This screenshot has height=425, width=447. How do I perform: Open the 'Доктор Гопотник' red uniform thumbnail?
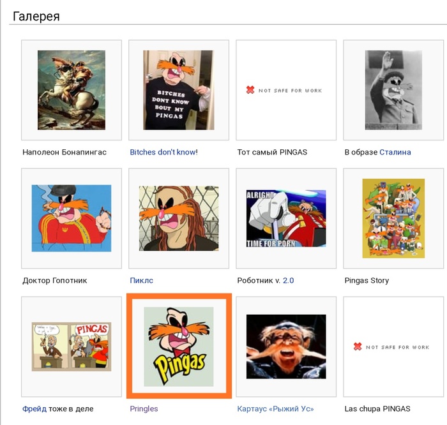(x=71, y=218)
